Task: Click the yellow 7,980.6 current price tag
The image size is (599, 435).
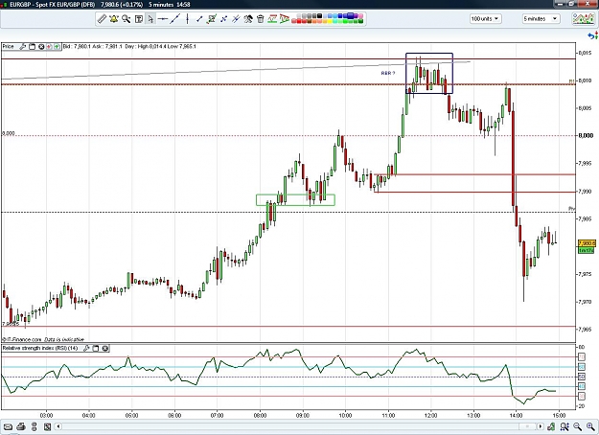Action: 587,243
